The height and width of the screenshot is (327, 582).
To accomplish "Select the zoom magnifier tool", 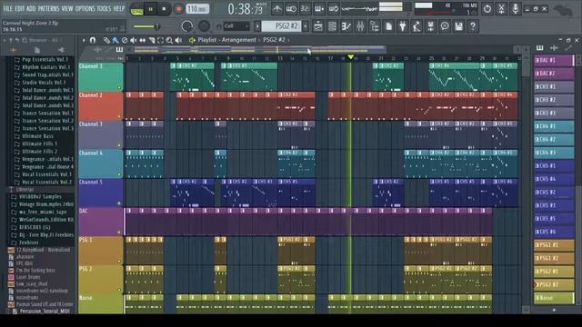I will coord(169,40).
